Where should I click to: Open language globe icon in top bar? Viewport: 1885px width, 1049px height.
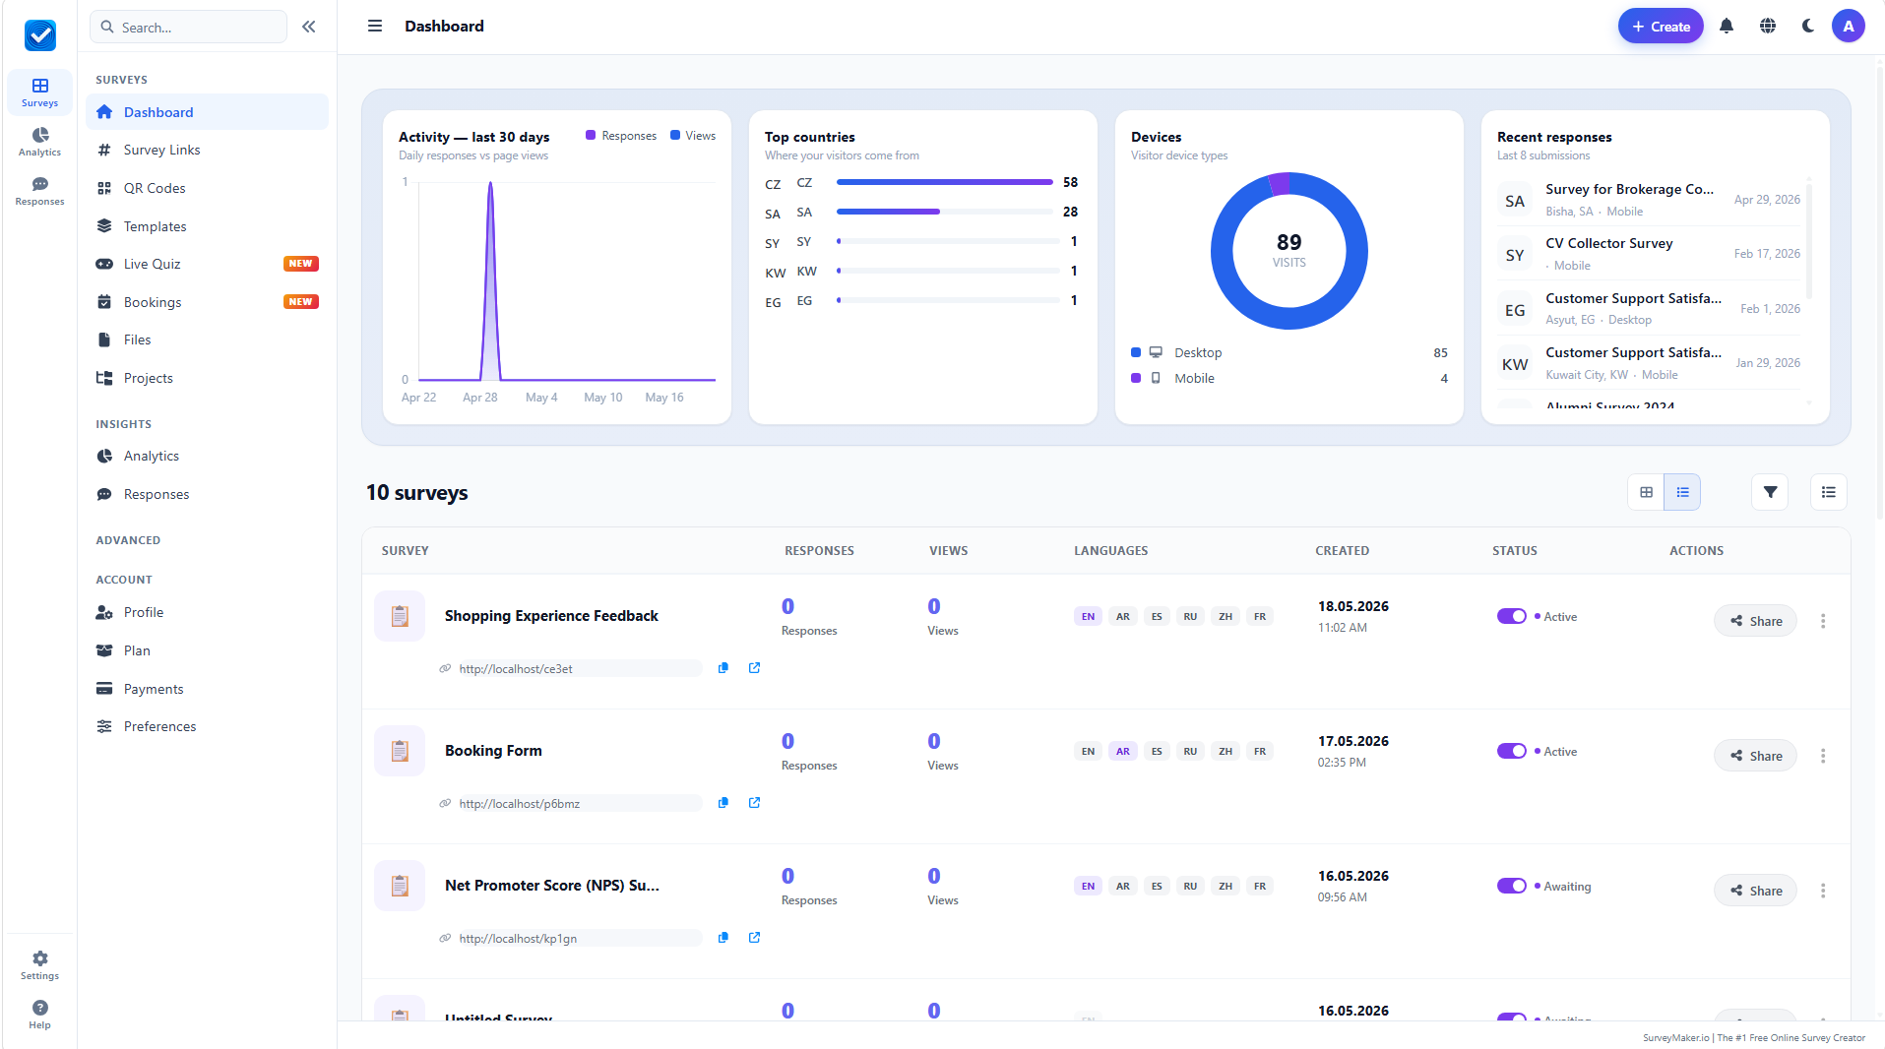(1768, 27)
